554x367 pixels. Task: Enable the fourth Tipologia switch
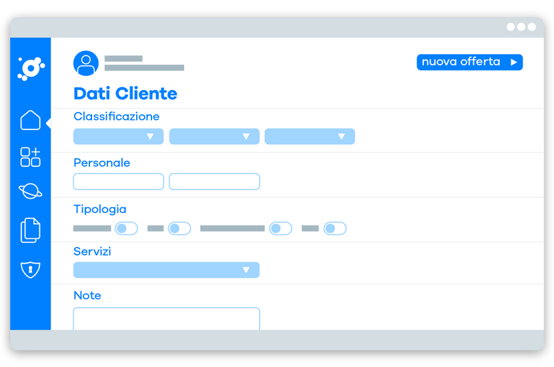pos(335,228)
